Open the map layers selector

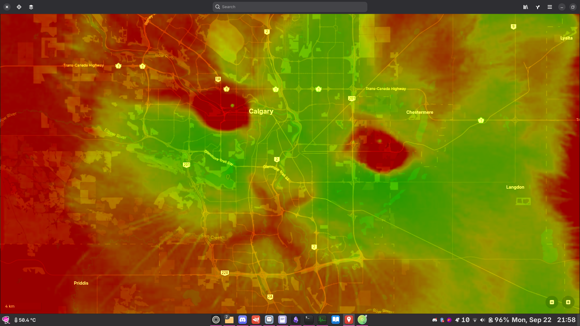(31, 7)
